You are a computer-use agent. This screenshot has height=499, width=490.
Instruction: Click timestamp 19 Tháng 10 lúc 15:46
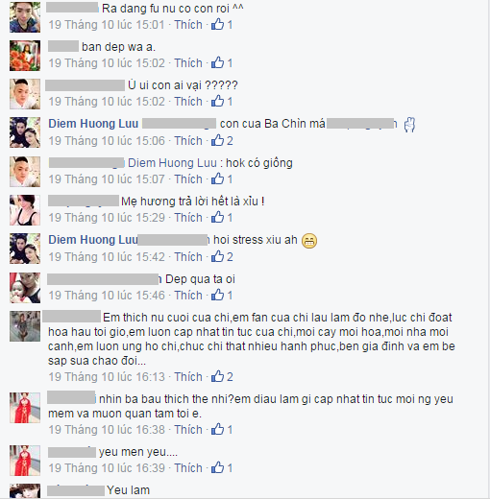pos(107,295)
